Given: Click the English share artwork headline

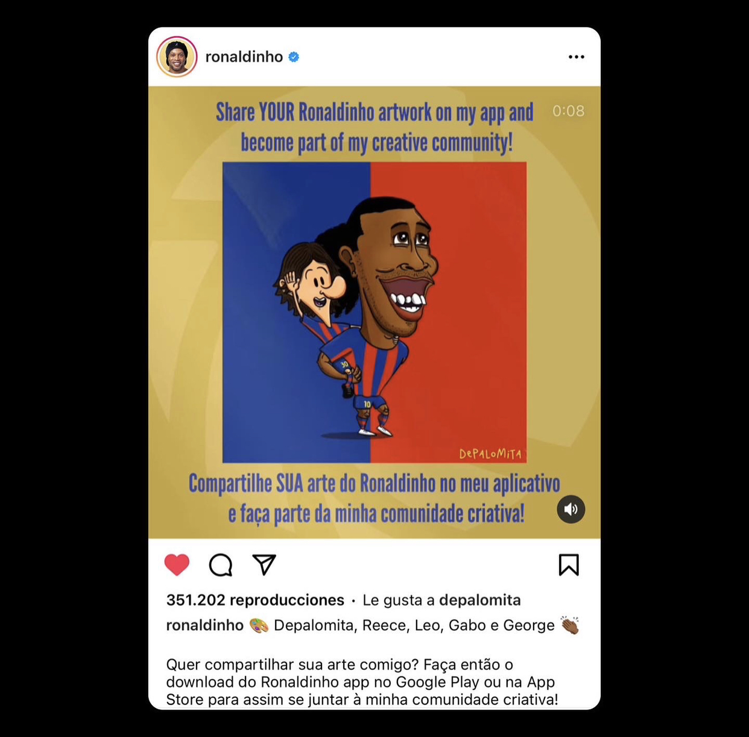Looking at the screenshot, I should point(375,127).
